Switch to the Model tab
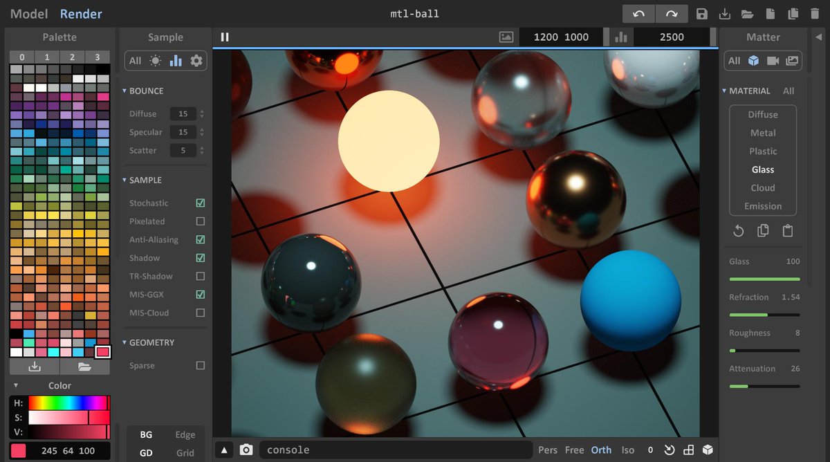The image size is (830, 462). pos(29,14)
